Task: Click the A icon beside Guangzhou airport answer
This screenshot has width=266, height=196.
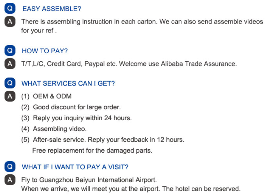Action: 10,180
